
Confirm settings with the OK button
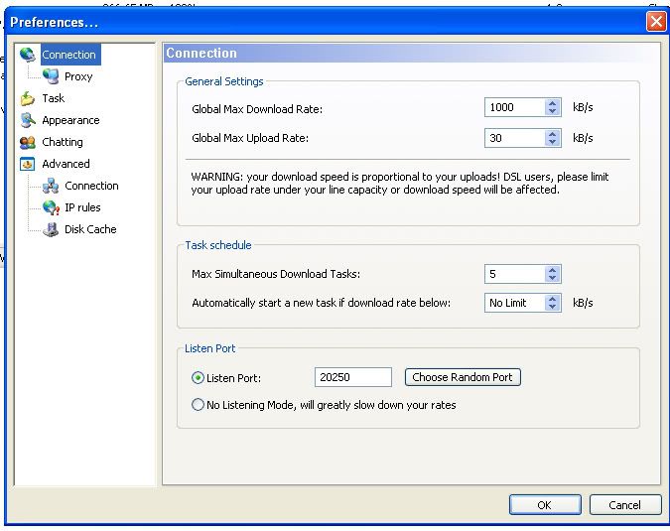pos(544,504)
